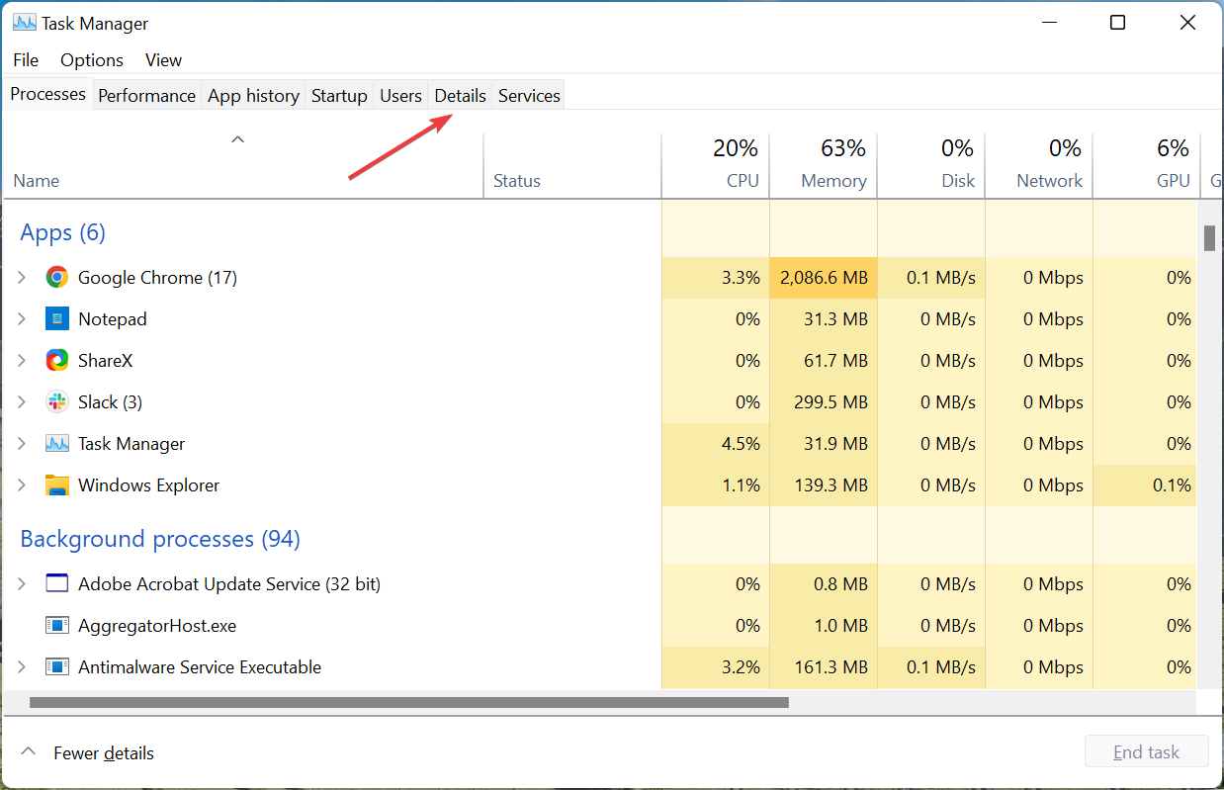
Task: Expand the Task Manager process entry
Action: (x=22, y=444)
